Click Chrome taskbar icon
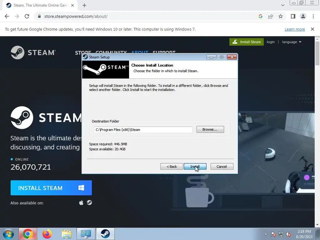Screen dimensions: 320x240 28,234
